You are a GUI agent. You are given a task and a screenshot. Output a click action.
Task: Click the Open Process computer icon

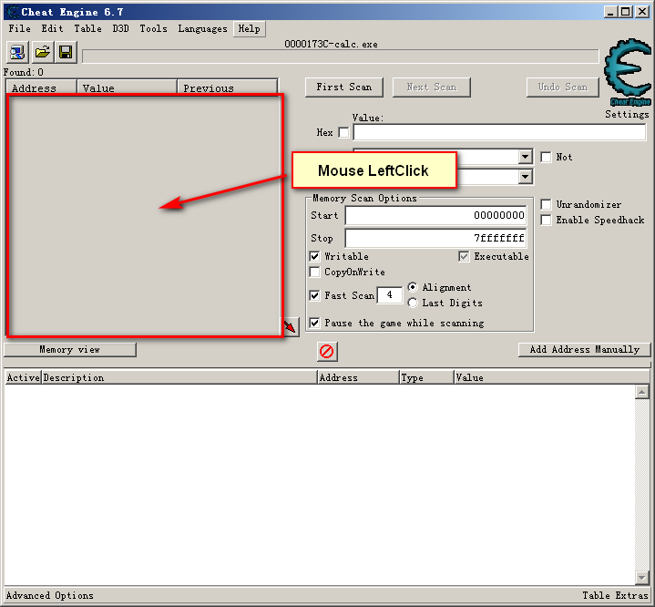pyautogui.click(x=18, y=52)
